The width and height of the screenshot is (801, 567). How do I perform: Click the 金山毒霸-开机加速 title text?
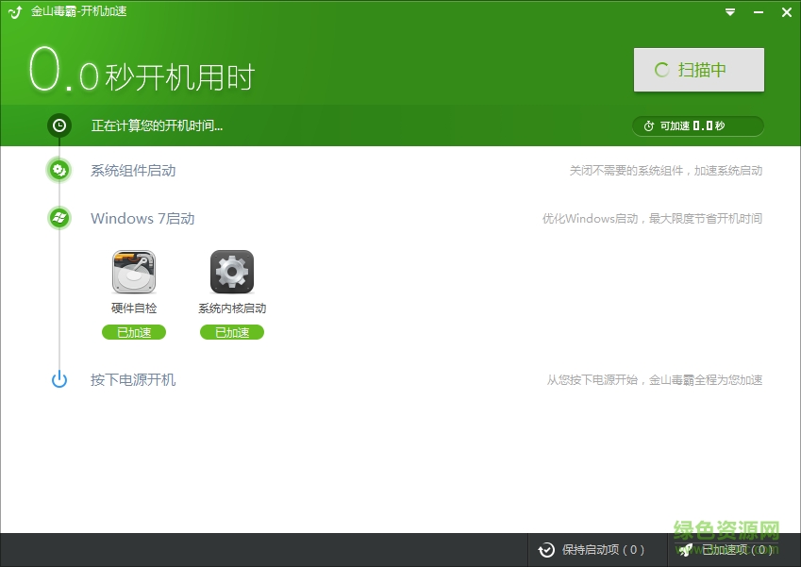pos(78,11)
